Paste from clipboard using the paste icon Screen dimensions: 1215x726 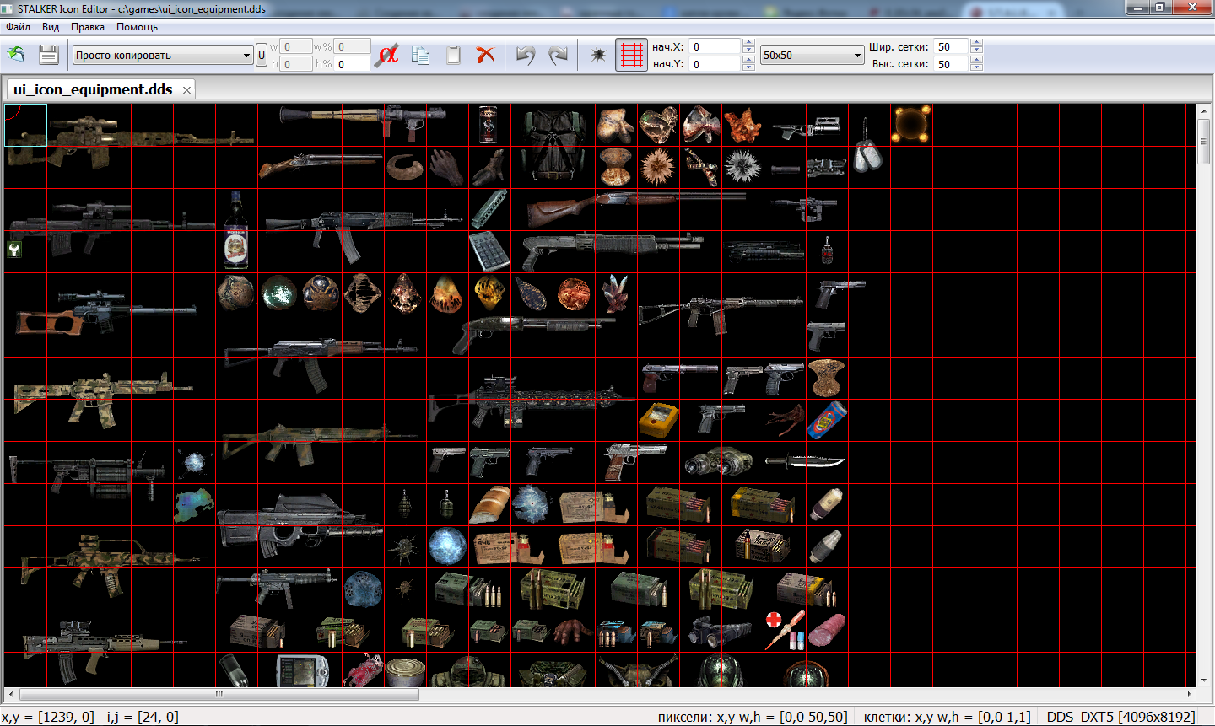(453, 55)
